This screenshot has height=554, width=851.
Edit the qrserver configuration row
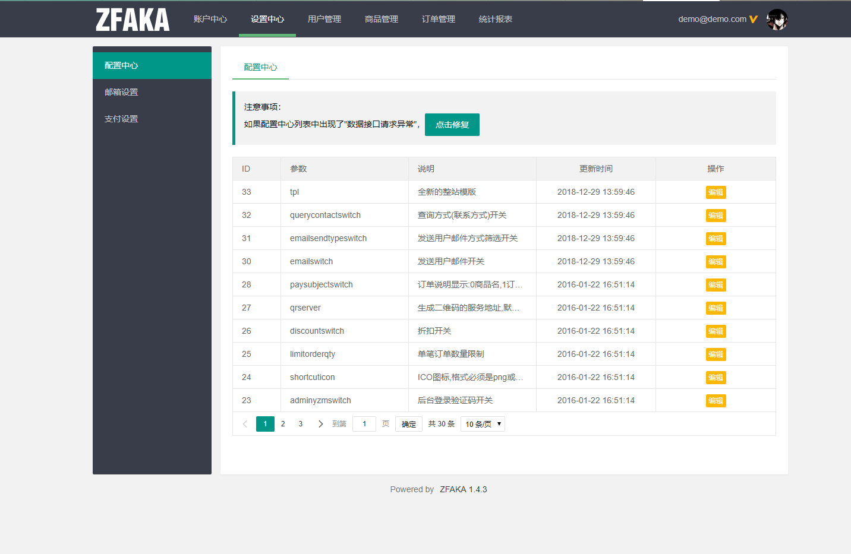click(716, 308)
